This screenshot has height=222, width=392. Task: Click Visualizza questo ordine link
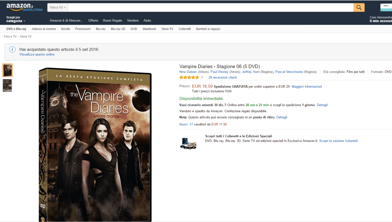click(x=37, y=54)
